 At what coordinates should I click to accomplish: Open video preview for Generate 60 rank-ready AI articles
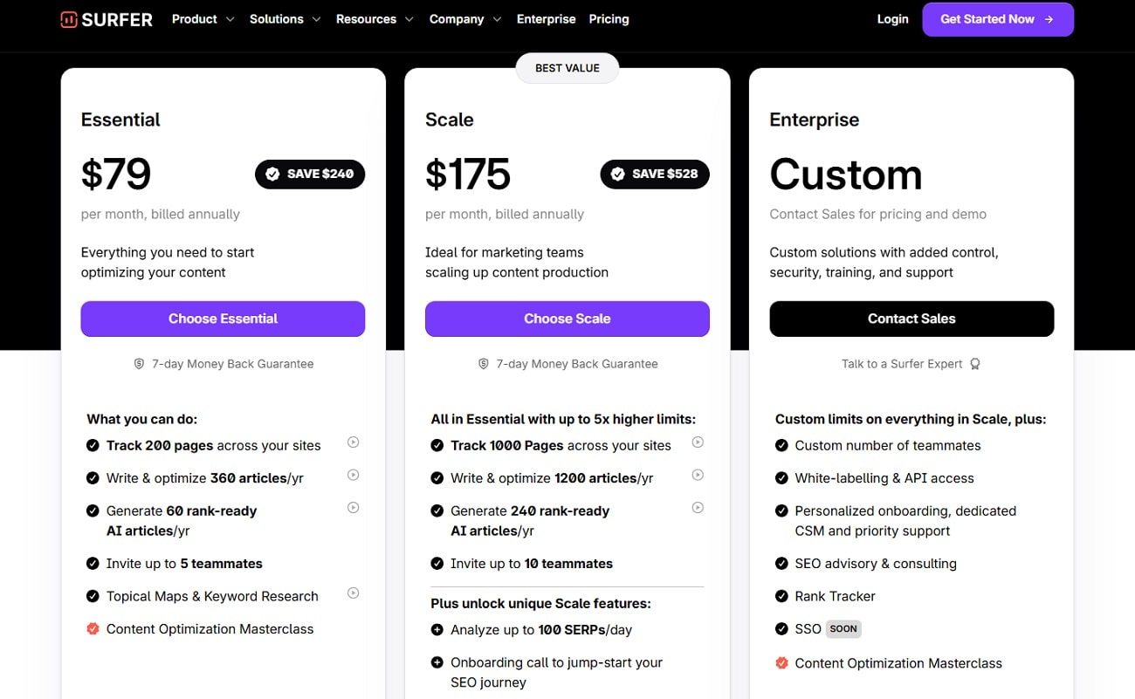[x=353, y=507]
